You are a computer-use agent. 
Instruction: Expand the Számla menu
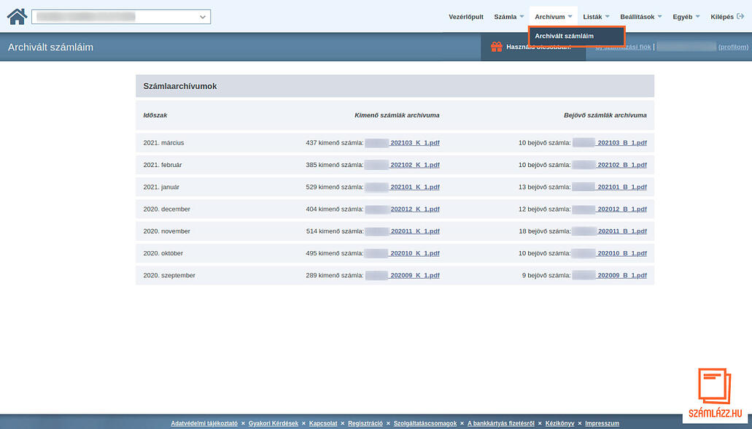[x=508, y=17]
